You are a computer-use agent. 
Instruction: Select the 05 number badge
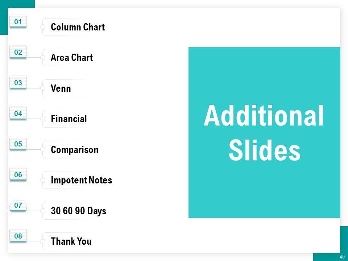click(18, 144)
